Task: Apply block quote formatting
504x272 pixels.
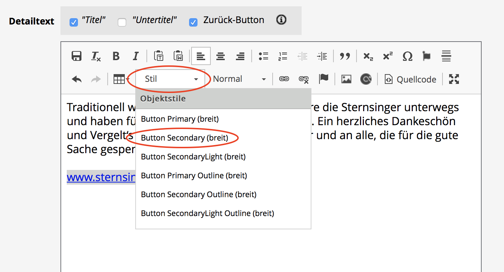Action: click(x=345, y=56)
